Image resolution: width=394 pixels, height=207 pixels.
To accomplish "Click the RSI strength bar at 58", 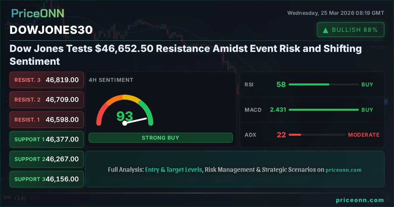I will (x=323, y=84).
